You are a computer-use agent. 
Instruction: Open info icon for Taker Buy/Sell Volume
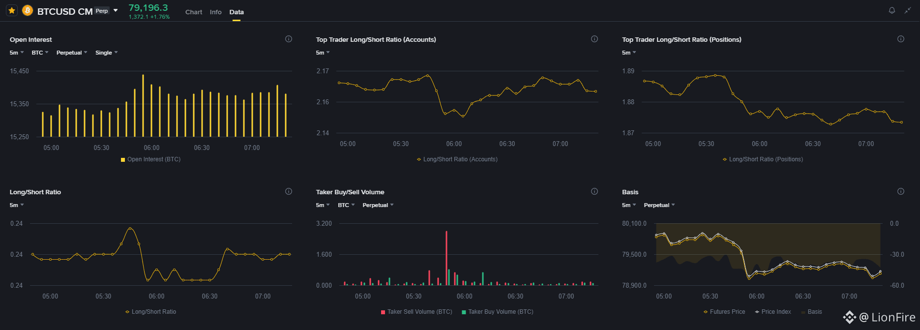pos(594,191)
